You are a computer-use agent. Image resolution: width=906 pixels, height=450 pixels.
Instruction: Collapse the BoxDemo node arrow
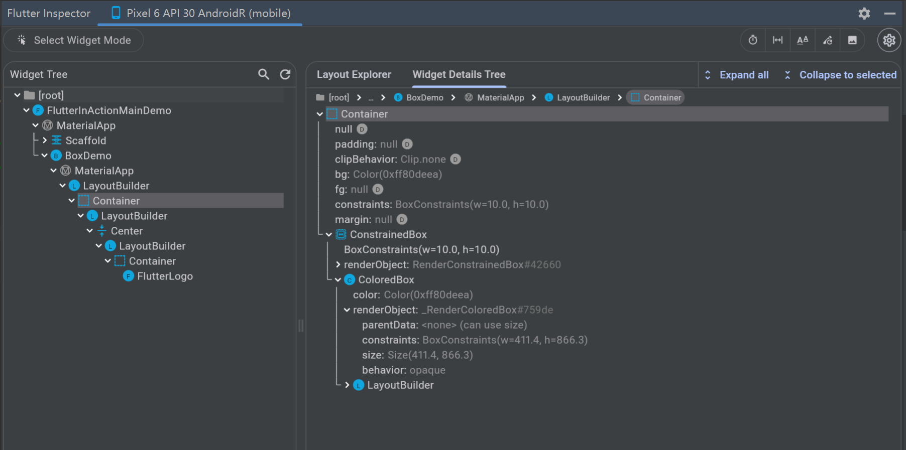45,155
